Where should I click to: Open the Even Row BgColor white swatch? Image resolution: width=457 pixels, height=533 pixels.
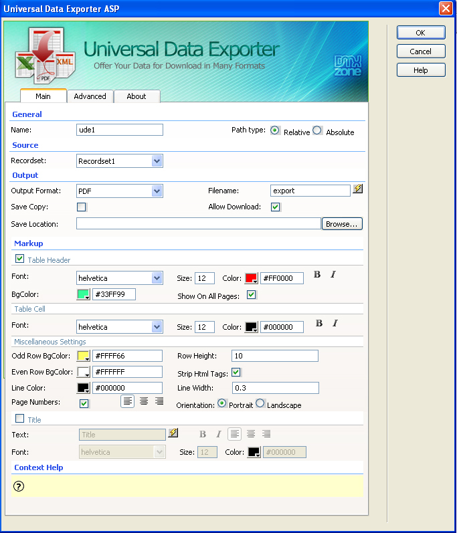click(84, 372)
